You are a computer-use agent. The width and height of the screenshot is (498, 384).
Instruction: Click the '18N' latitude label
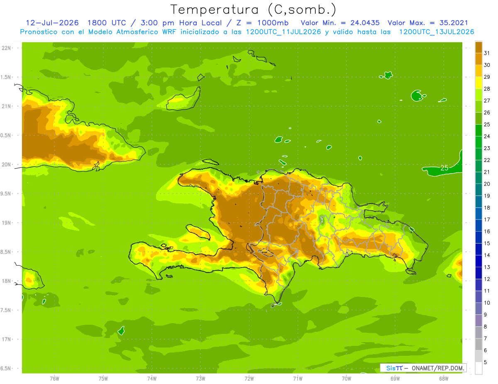(6, 281)
